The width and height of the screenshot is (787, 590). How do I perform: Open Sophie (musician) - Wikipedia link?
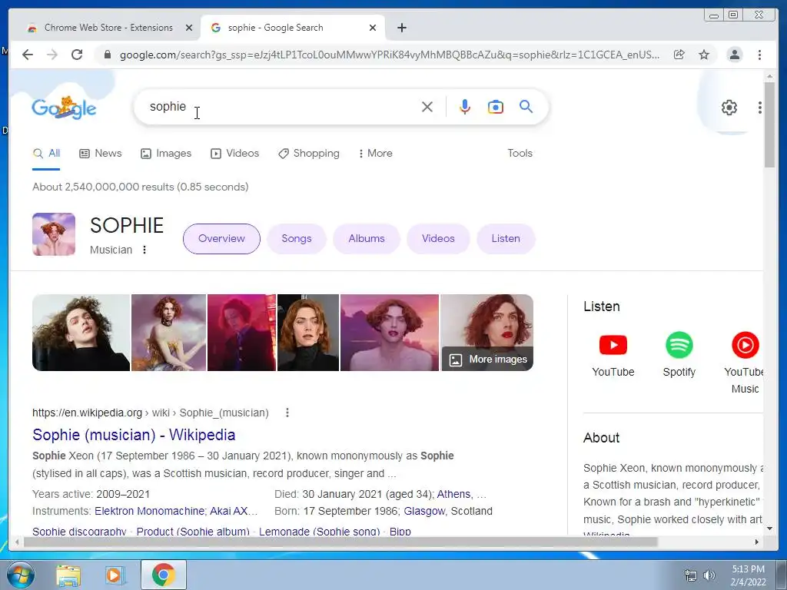point(134,435)
